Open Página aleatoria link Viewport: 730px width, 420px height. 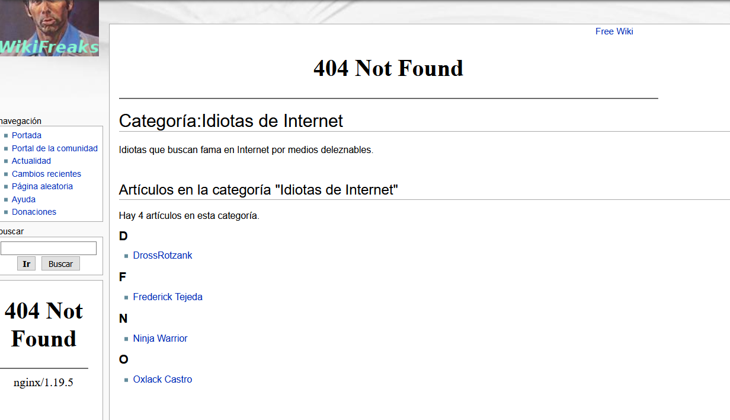(42, 186)
